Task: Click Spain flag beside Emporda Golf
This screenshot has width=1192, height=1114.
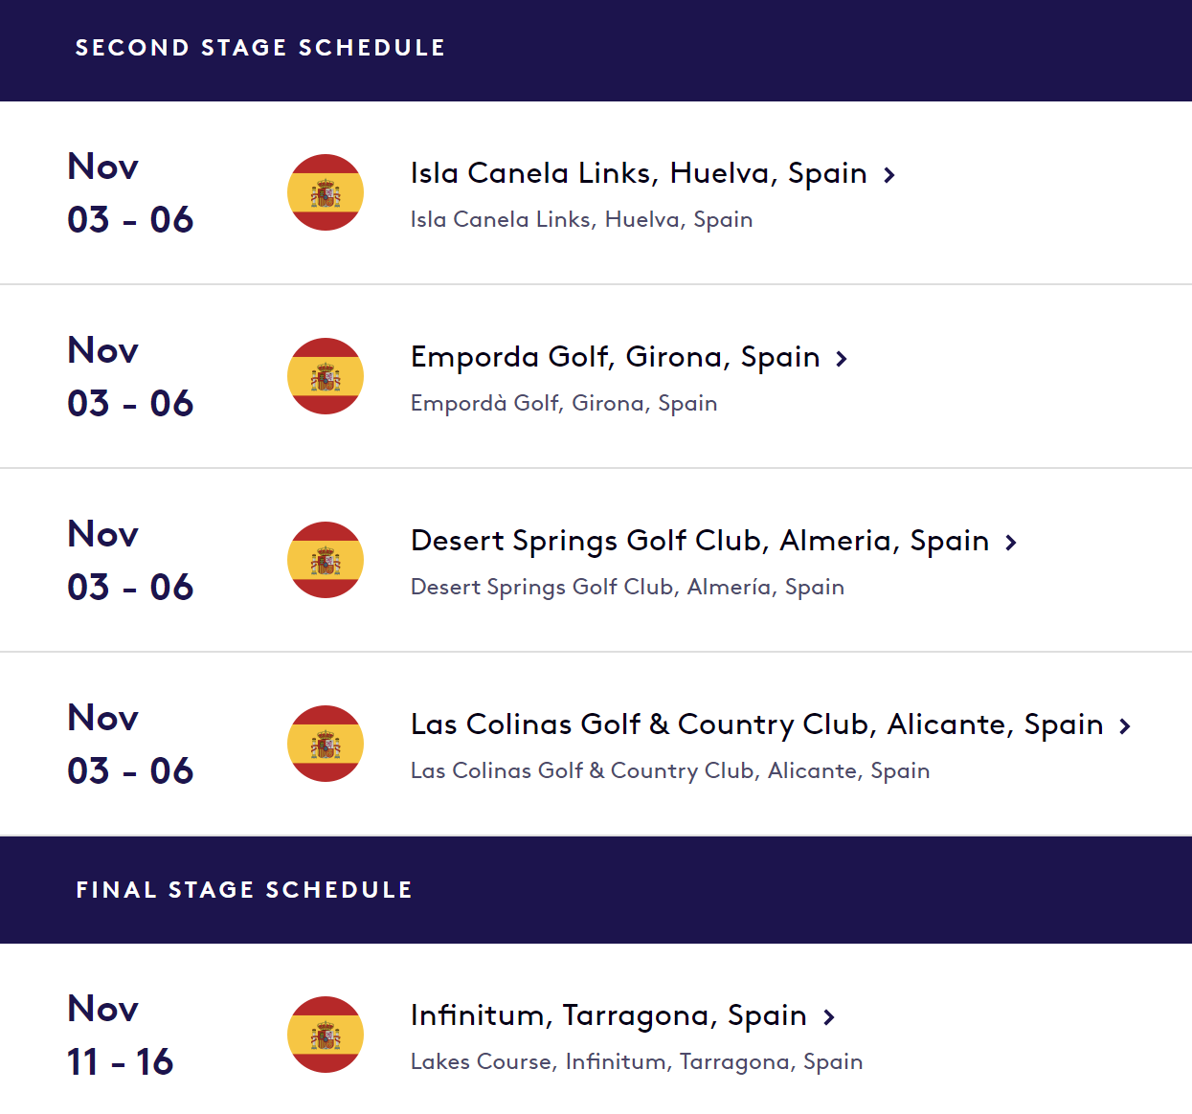Action: point(326,376)
